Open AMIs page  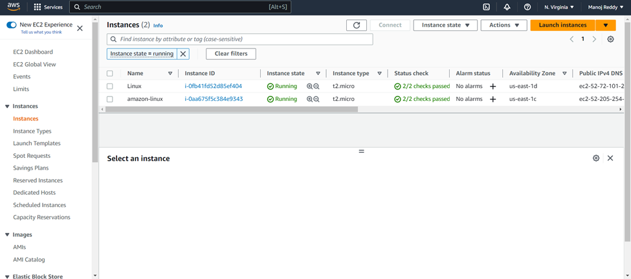19,247
